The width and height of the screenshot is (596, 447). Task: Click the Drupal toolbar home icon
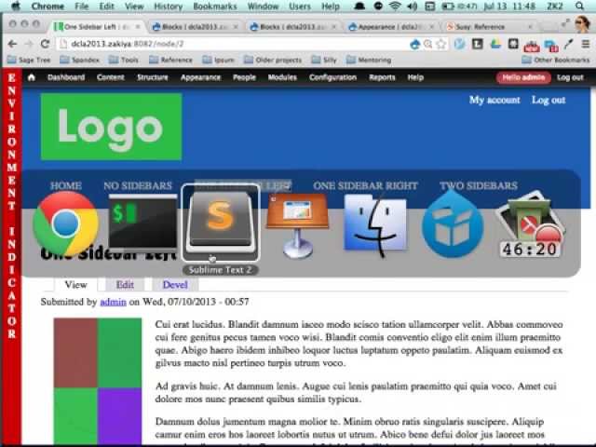(32, 77)
